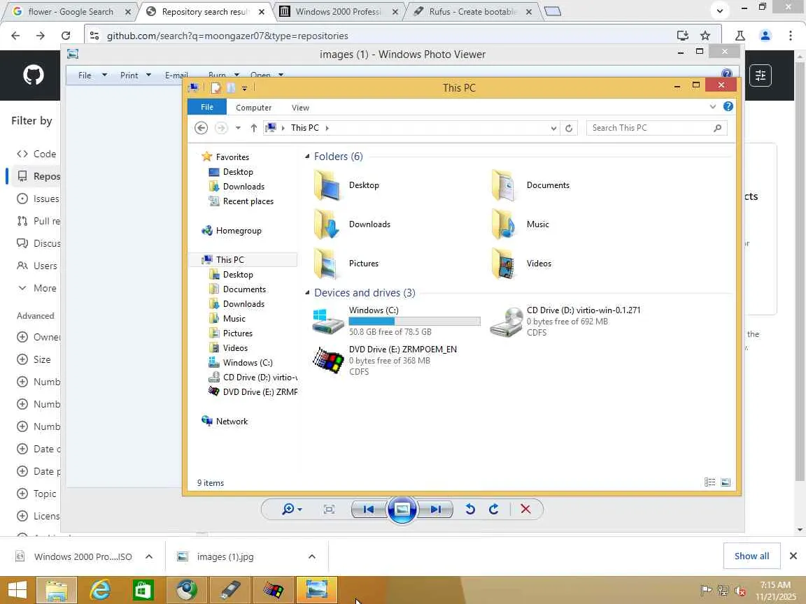Bookmark page with Chrome star icon
The width and height of the screenshot is (806, 604).
[705, 36]
